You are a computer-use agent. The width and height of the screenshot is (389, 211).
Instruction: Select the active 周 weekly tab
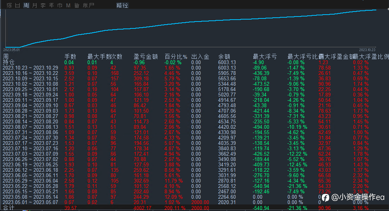pos(26,5)
